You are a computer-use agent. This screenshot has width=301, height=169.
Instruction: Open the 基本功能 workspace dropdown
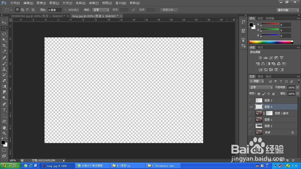click(287, 10)
